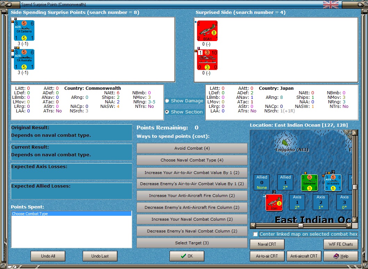Click Avoid Combat (4) button

(192, 148)
